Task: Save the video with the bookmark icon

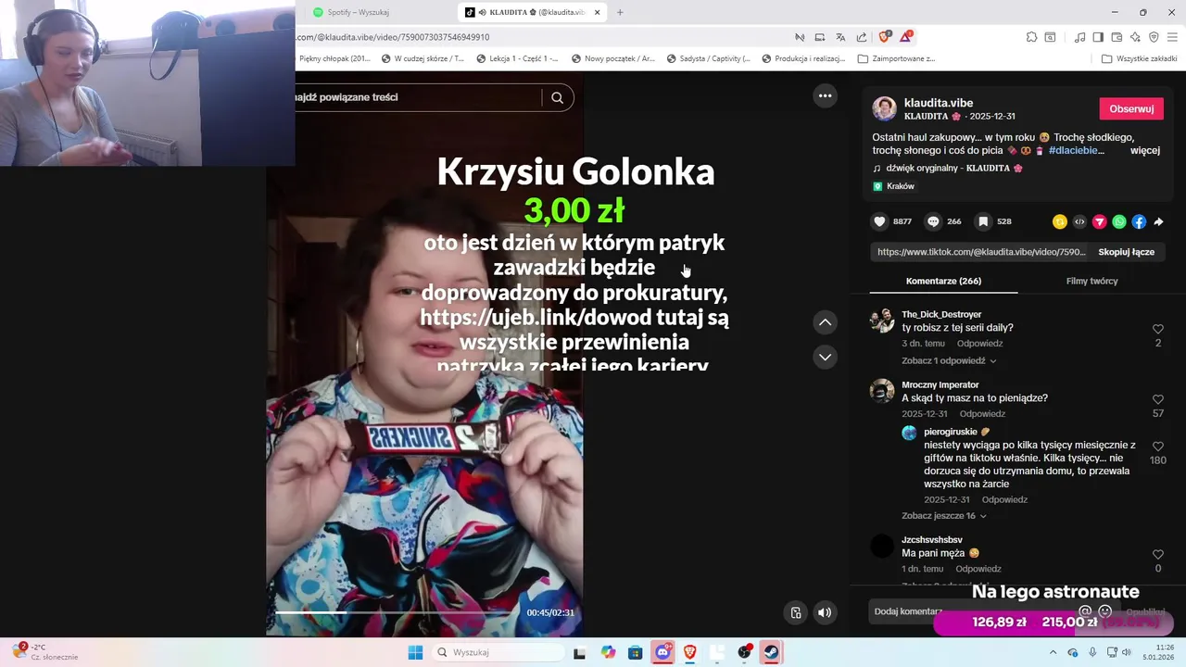Action: pos(983,222)
